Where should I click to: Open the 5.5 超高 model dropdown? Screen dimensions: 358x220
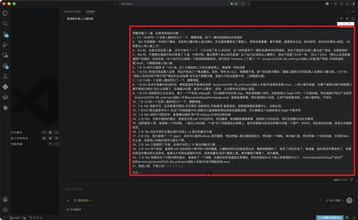pos(335,200)
